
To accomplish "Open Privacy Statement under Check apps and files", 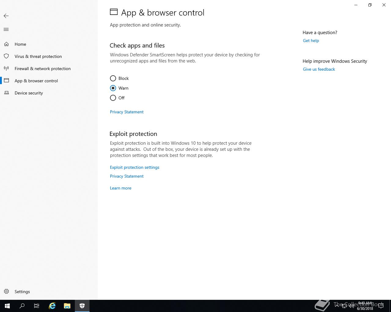I will click(127, 112).
